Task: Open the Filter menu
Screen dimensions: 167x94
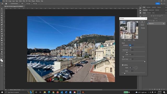Action: [24, 1]
